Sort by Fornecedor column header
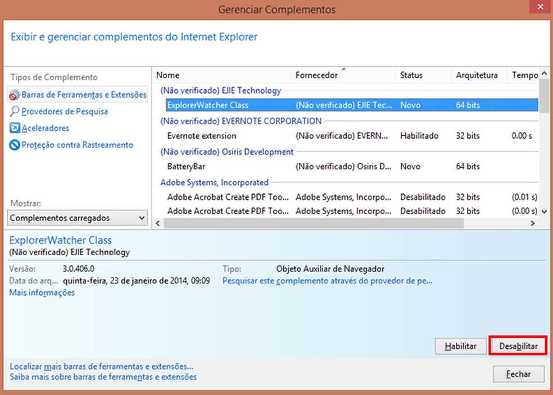 click(x=343, y=75)
